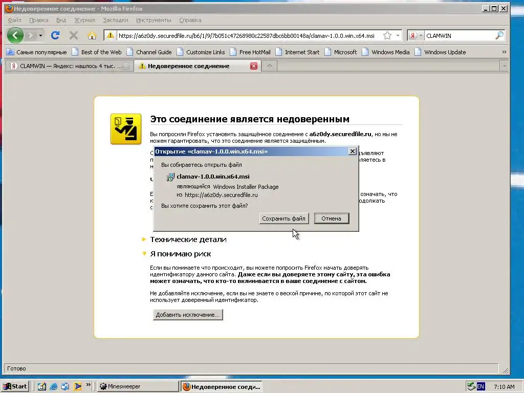Click Сохранить файл in the dialog
Screen dimensions: 524x393
283,219
